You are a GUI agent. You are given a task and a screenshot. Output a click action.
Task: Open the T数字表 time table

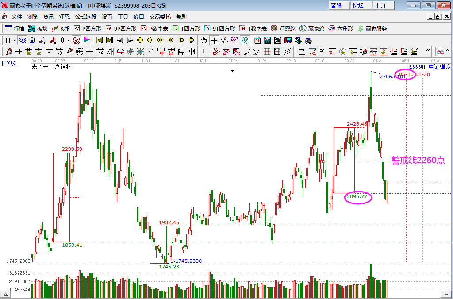[x=253, y=28]
